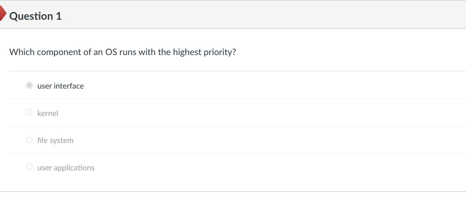
Task: Click the number "1" in the heading
Action: (59, 16)
